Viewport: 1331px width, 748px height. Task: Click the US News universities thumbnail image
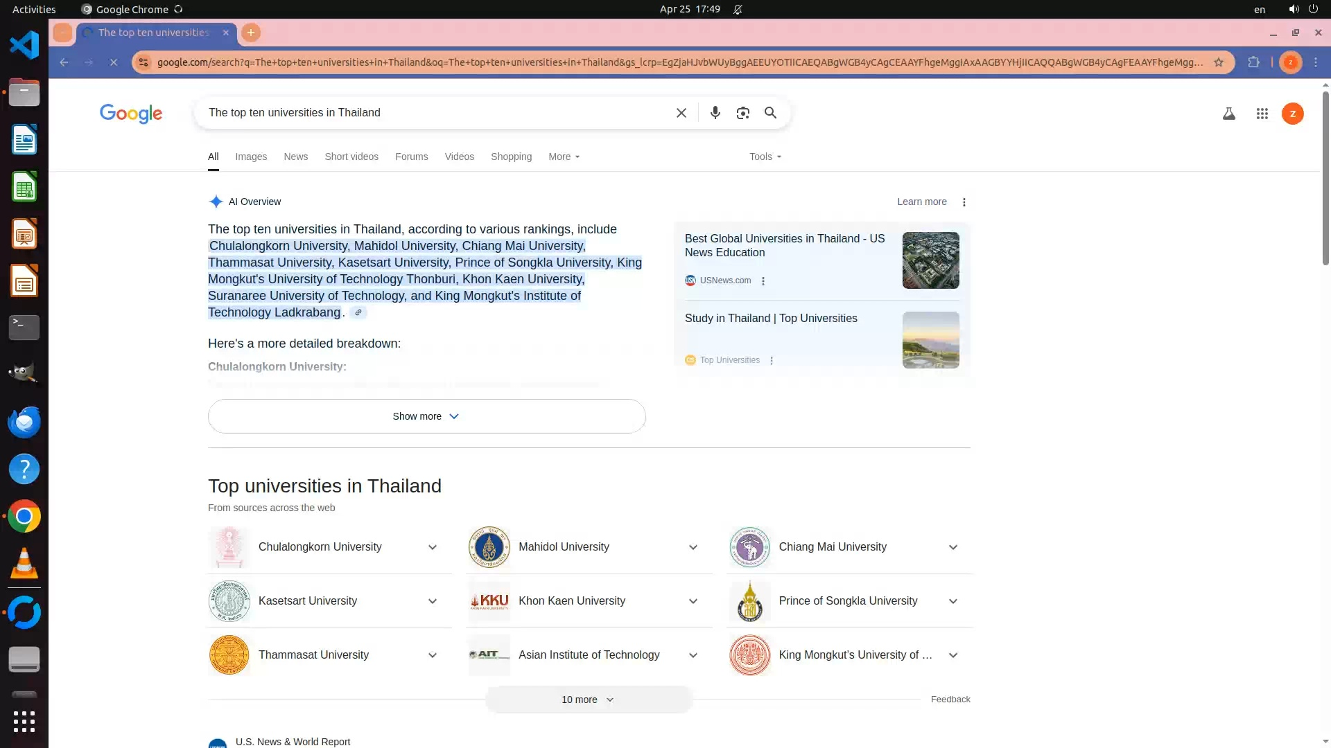[930, 260]
